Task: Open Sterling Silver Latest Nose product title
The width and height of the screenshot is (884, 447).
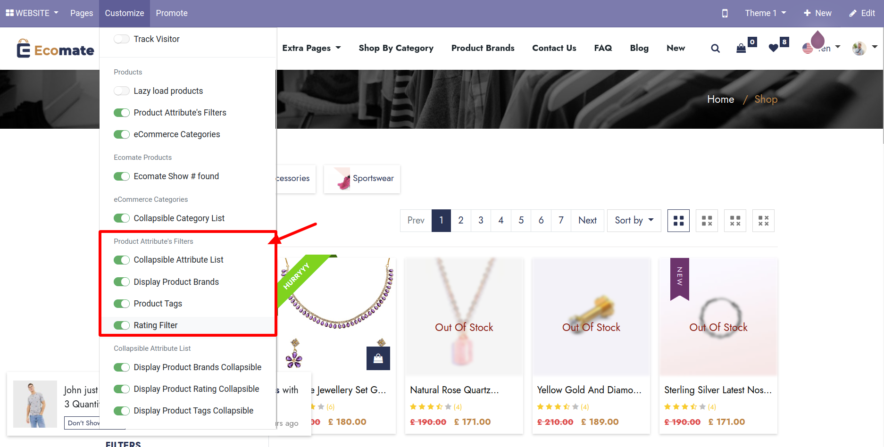Action: coord(718,390)
